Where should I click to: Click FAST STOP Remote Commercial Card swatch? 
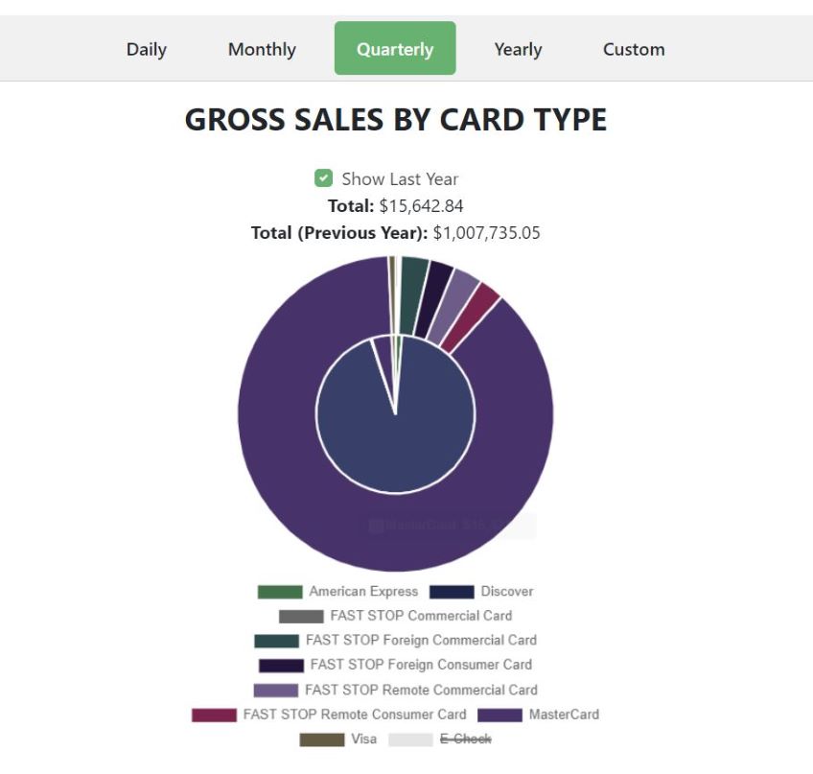coord(276,691)
